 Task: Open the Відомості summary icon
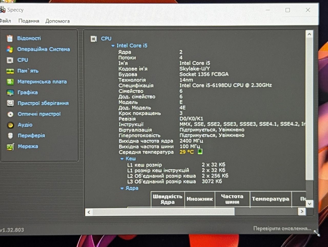[10, 38]
